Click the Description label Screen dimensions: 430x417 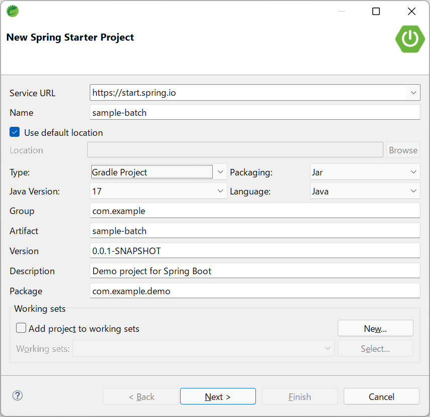click(32, 271)
